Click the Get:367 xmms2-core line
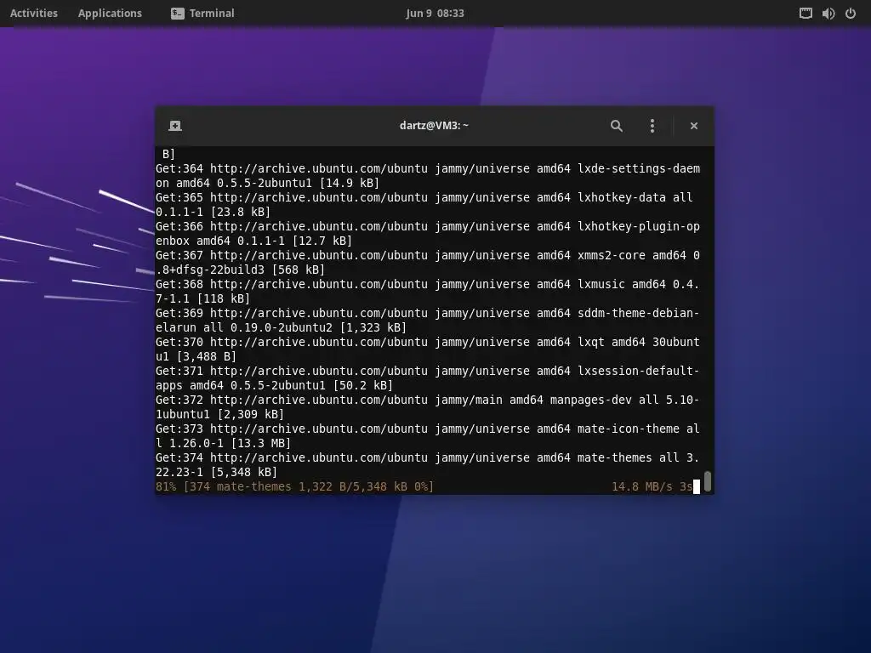The height and width of the screenshot is (653, 871). pyautogui.click(x=428, y=262)
